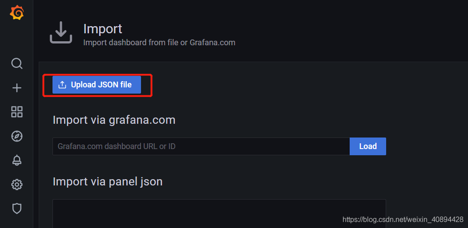Focus the Grafana.com dashboard URL or ID field

point(201,146)
